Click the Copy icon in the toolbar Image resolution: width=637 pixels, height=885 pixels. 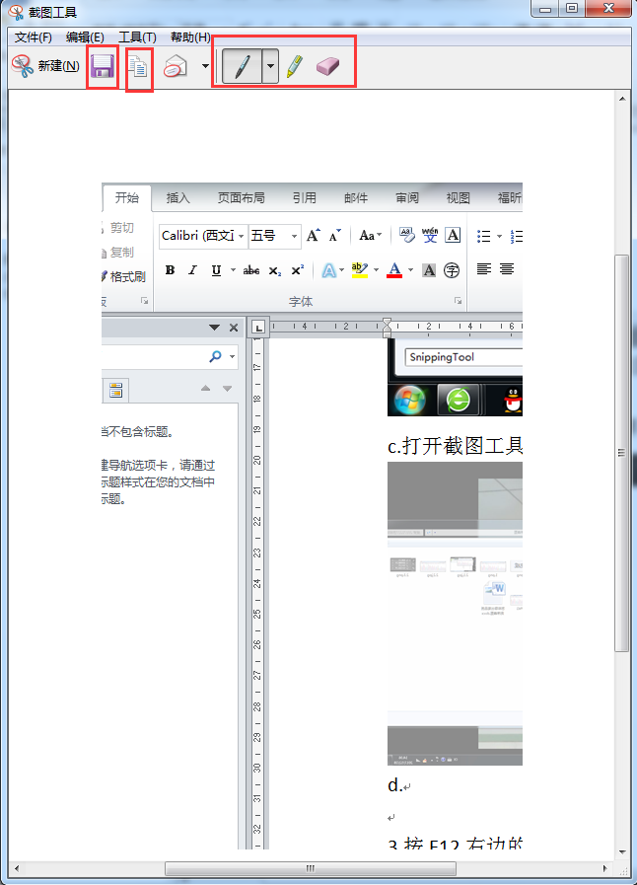coord(139,67)
